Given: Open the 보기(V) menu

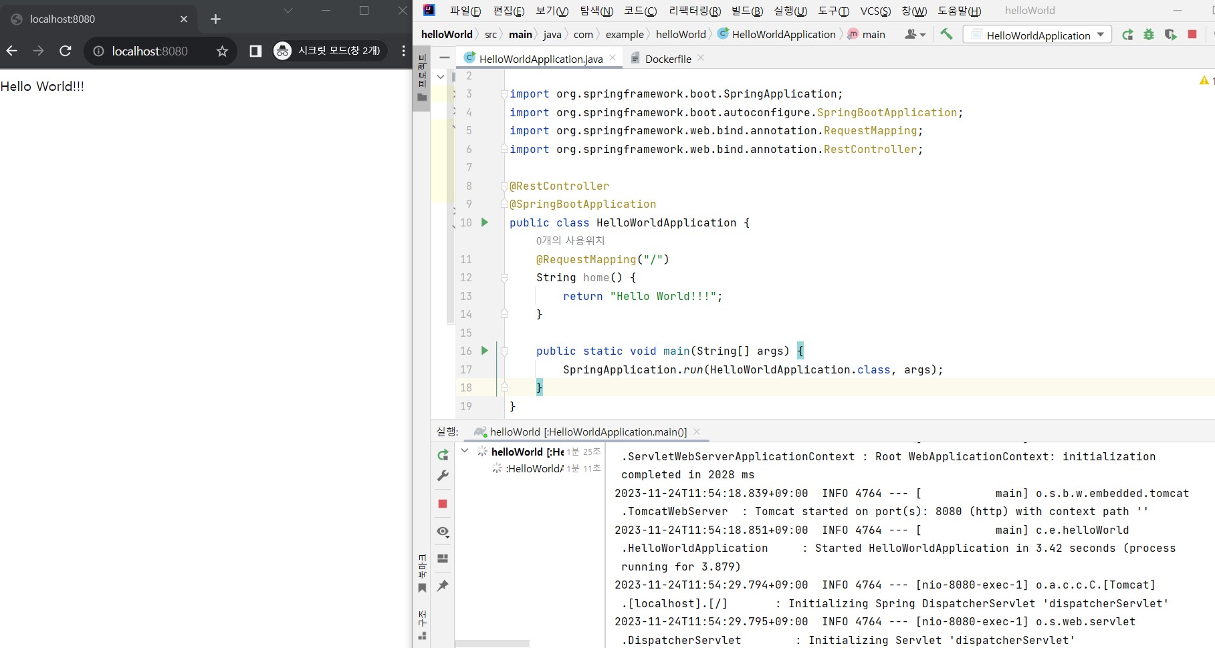Looking at the screenshot, I should (x=552, y=11).
